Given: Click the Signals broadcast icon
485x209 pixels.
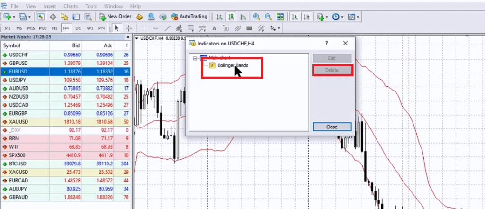Looking at the screenshot, I should coord(163,17).
